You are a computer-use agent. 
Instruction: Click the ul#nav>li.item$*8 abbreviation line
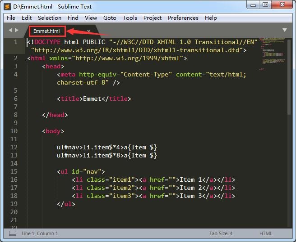tap(107, 155)
